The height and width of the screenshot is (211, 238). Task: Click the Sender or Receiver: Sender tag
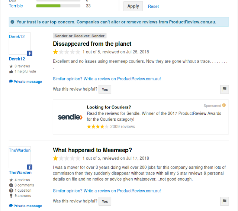point(80,36)
